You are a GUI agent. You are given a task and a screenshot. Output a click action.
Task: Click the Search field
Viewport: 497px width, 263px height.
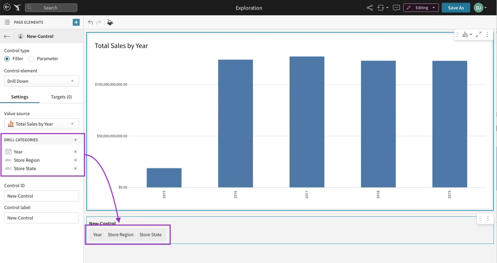click(51, 8)
